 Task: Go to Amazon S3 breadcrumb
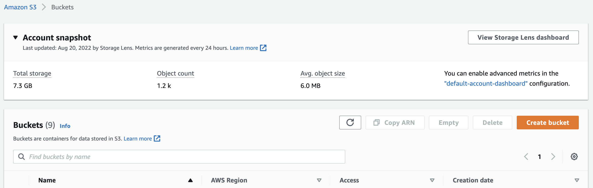20,7
